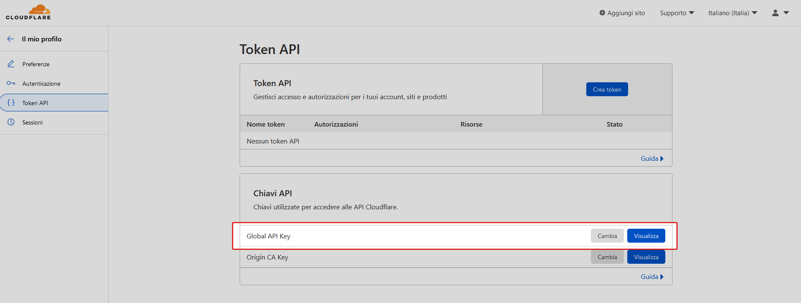Click the Global API Key label
Viewport: 801px width, 303px height.
pyautogui.click(x=268, y=236)
